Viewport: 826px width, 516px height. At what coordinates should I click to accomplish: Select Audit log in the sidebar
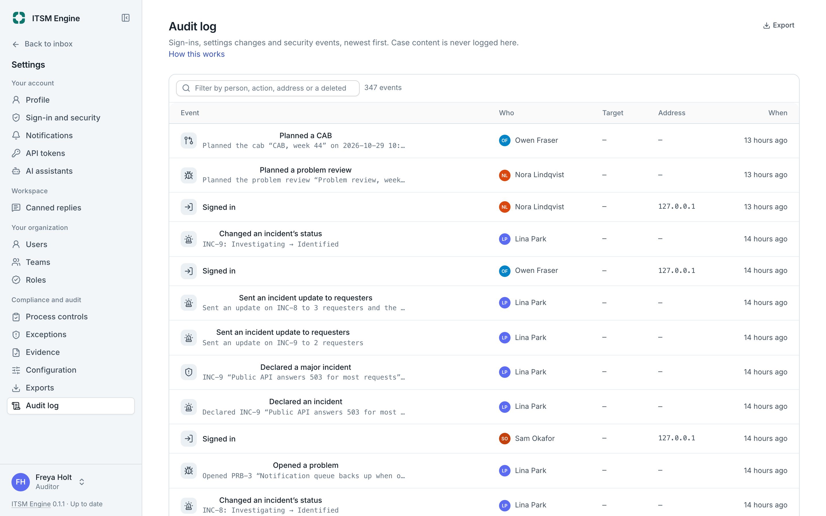(71, 406)
